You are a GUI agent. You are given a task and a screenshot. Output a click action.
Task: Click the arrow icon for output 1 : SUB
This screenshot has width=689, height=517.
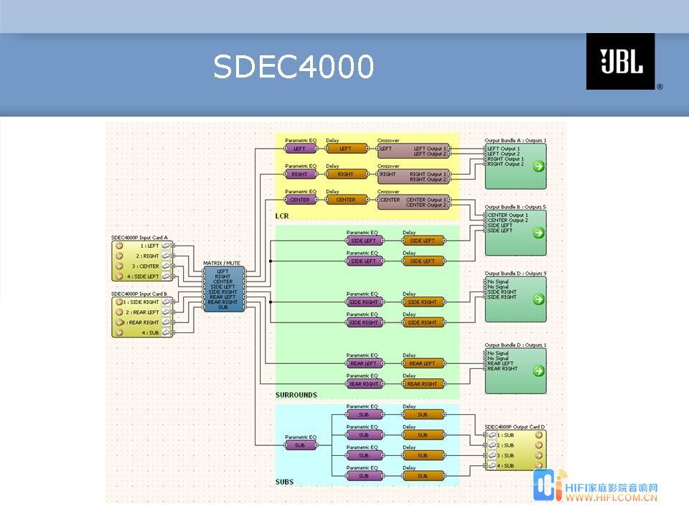coord(538,435)
